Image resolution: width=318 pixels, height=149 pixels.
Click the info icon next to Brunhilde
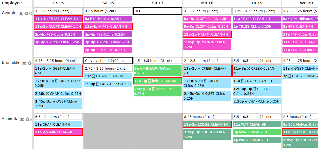pyautogui.click(x=30, y=63)
